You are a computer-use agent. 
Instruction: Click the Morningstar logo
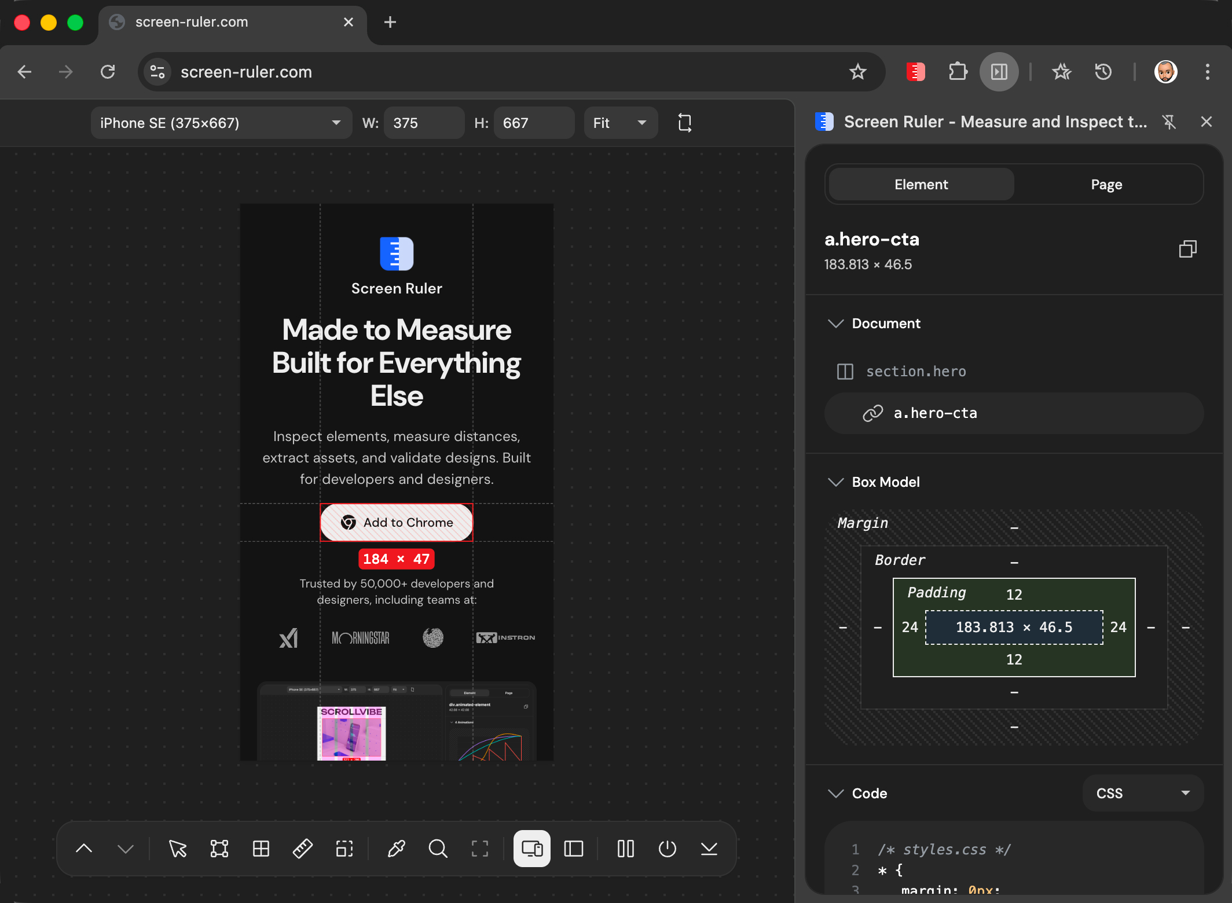click(x=360, y=638)
